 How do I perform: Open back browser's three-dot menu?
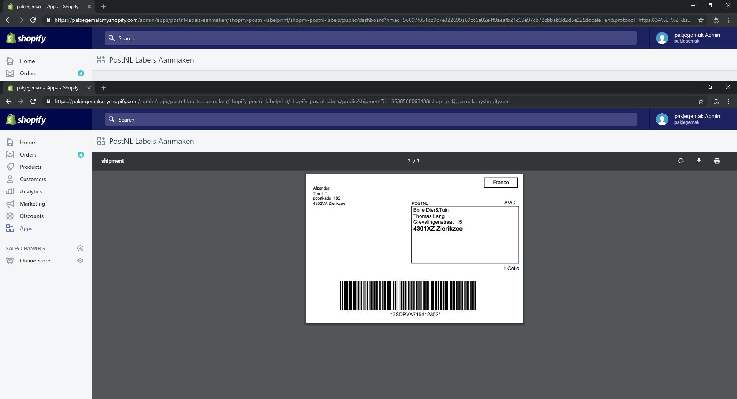coord(729,20)
